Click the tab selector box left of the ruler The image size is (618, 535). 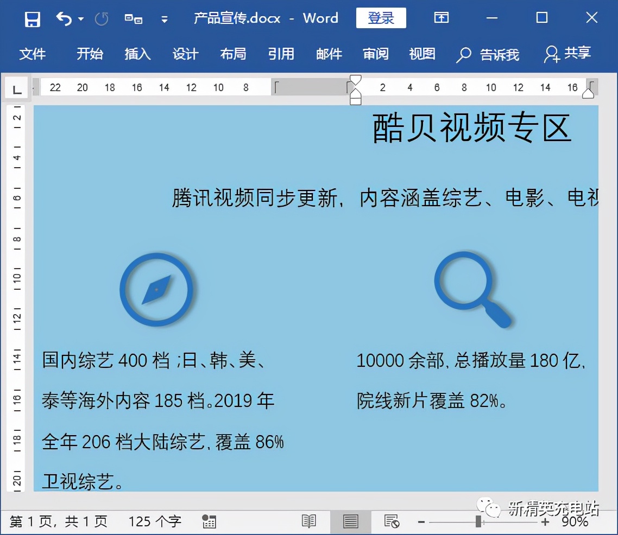17,87
